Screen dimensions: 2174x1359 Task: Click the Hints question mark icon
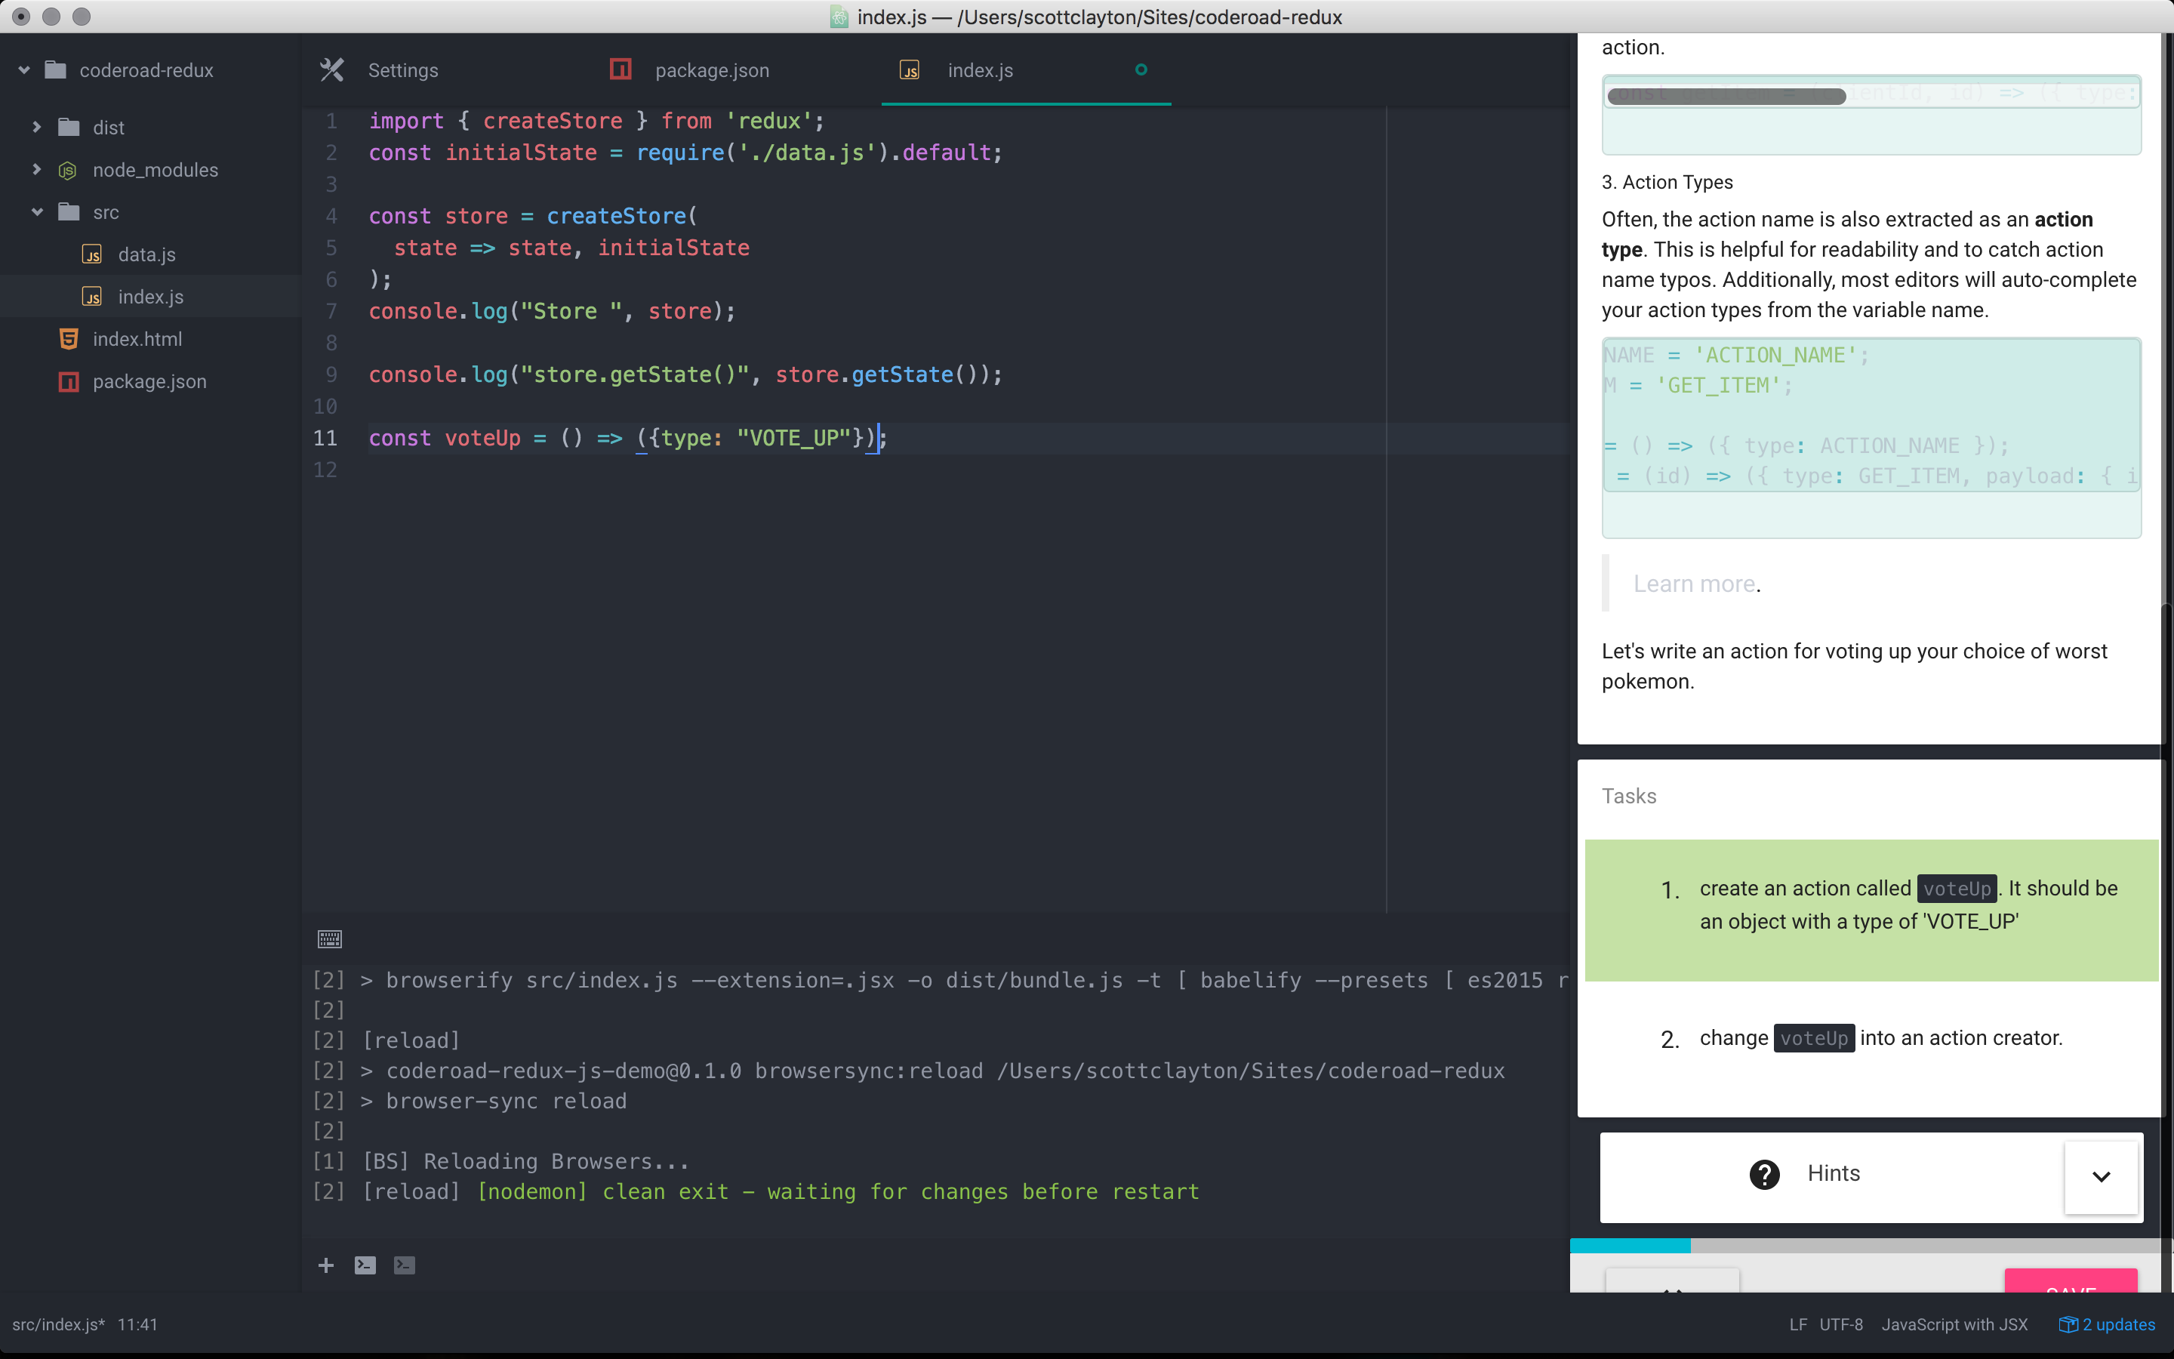[x=1764, y=1174]
